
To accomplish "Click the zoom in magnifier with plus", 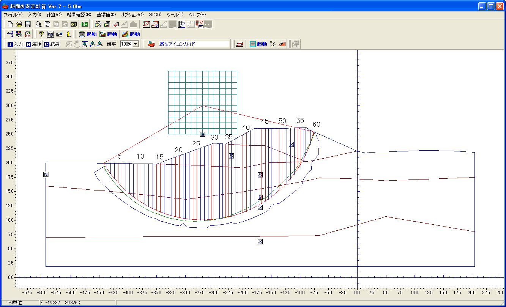I will tap(92, 44).
